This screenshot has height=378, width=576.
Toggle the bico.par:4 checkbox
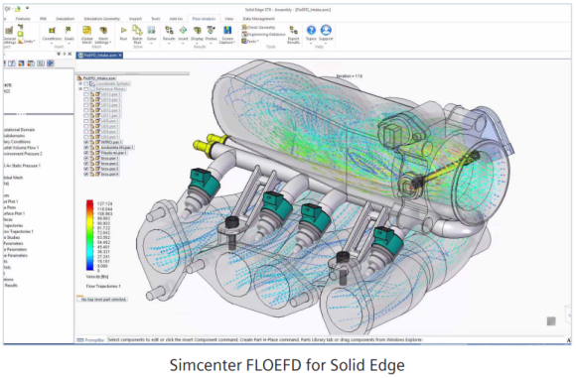click(x=86, y=174)
